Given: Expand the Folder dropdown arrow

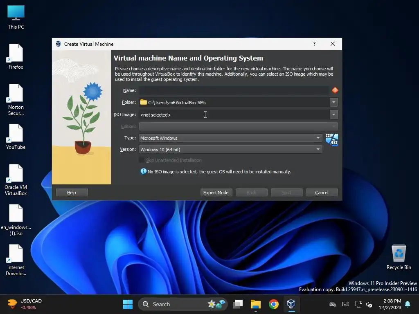Looking at the screenshot, I should (x=334, y=102).
